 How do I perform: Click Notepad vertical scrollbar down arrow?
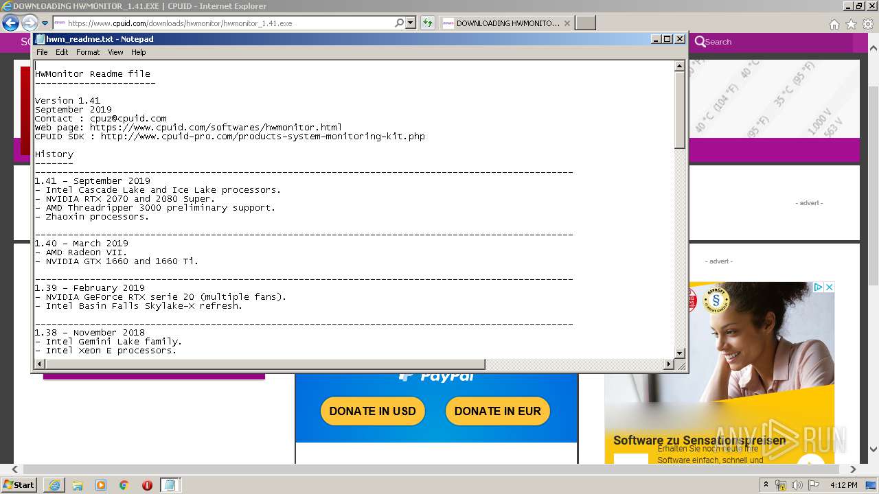coord(680,353)
